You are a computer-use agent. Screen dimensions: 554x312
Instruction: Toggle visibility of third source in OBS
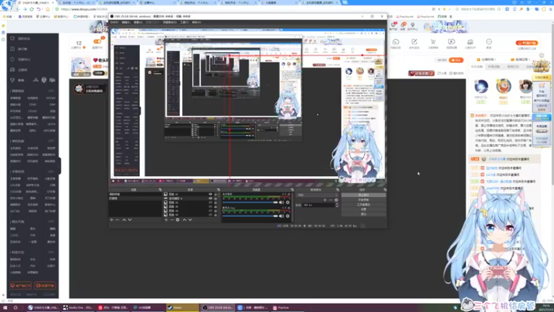point(211,202)
